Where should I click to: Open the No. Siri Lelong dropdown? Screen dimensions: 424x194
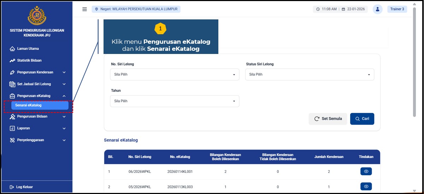(x=175, y=74)
